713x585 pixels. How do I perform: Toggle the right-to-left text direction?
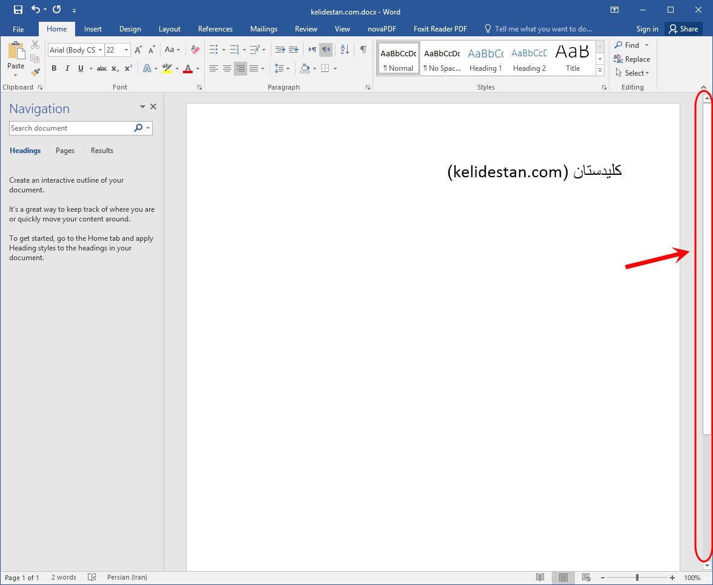[x=326, y=50]
